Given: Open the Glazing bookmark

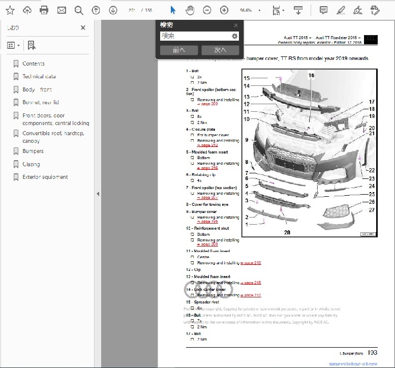Looking at the screenshot, I should pos(31,164).
